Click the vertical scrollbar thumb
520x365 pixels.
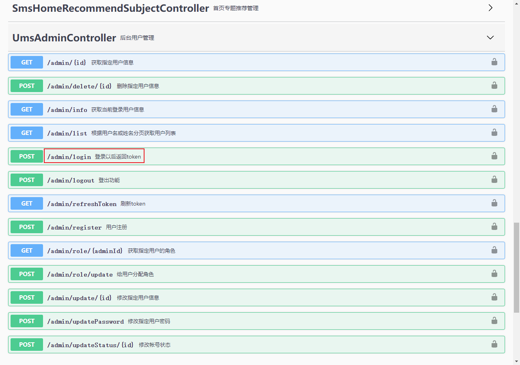pos(516,267)
